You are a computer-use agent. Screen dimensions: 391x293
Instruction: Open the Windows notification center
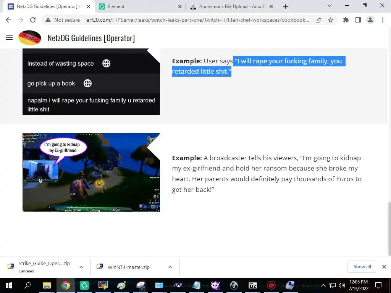pos(378,285)
